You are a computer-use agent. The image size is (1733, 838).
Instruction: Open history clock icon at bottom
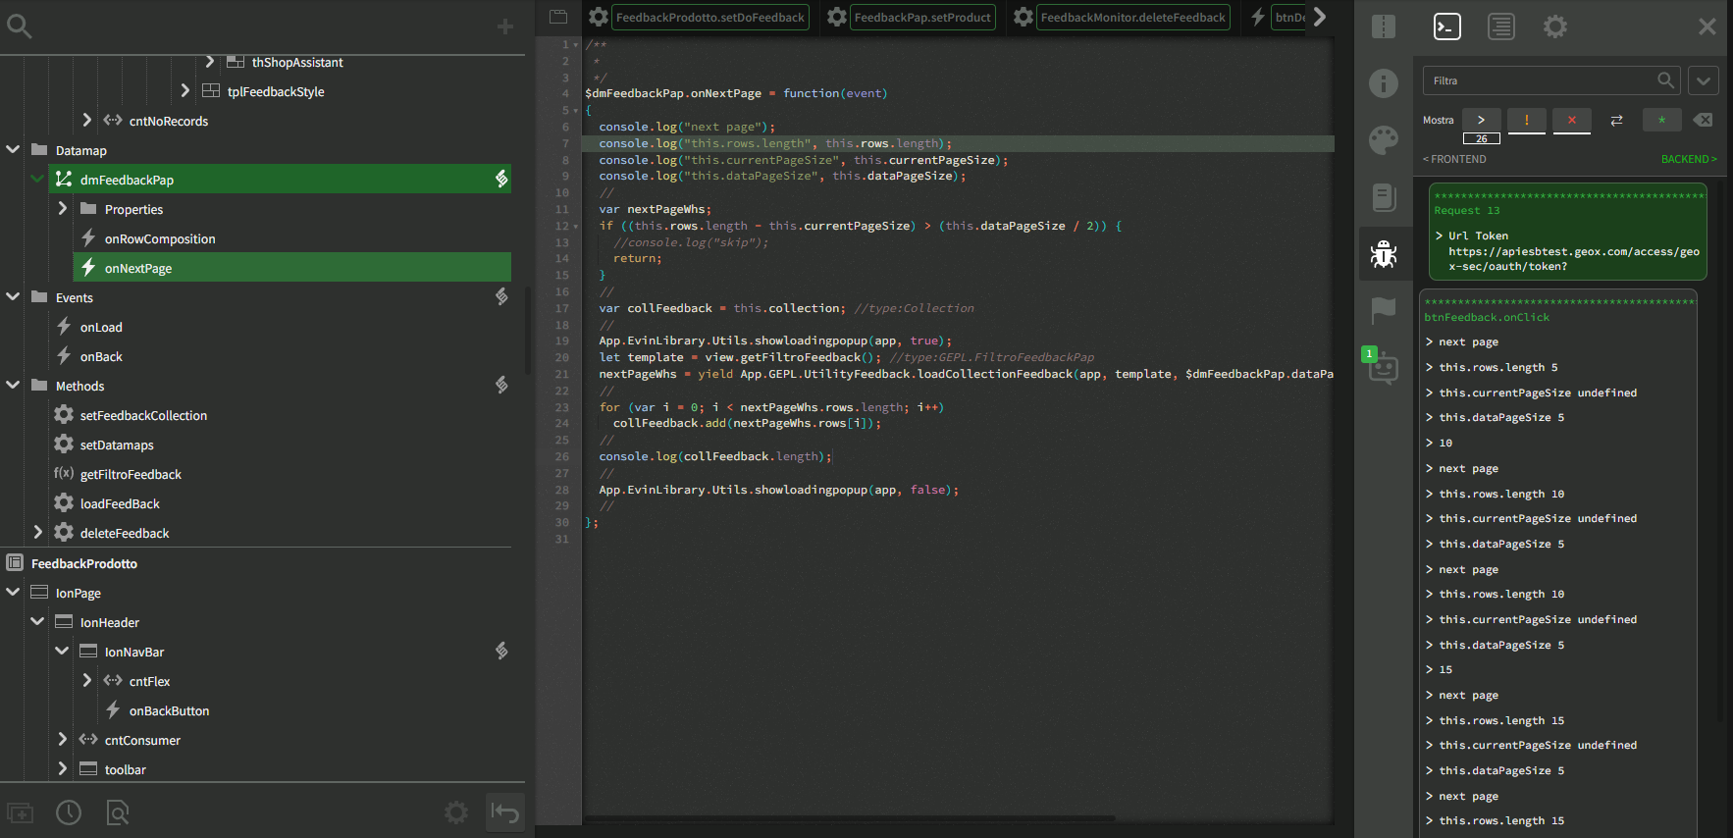(x=69, y=812)
